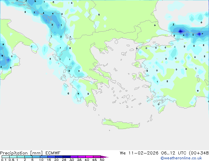Click the 'ECMWF' model label
209x161 pixels.
pos(53,153)
